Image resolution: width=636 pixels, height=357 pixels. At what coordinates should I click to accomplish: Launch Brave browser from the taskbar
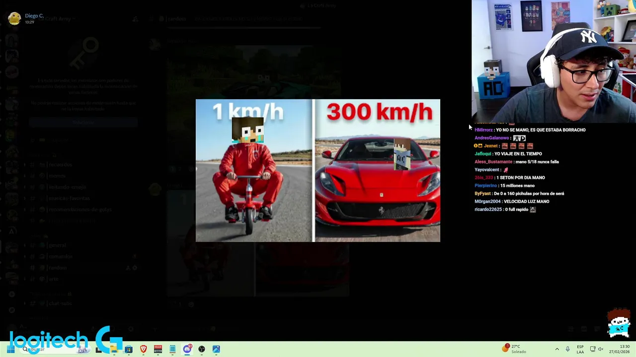(144, 349)
